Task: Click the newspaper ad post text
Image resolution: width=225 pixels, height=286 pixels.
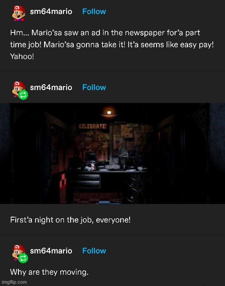Action: 112,45
